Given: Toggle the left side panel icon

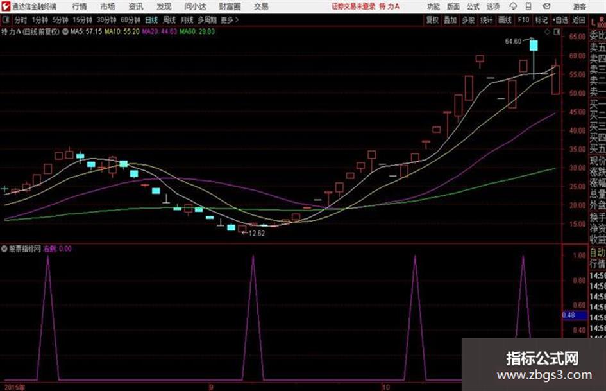Looking at the screenshot, I should 5,20.
